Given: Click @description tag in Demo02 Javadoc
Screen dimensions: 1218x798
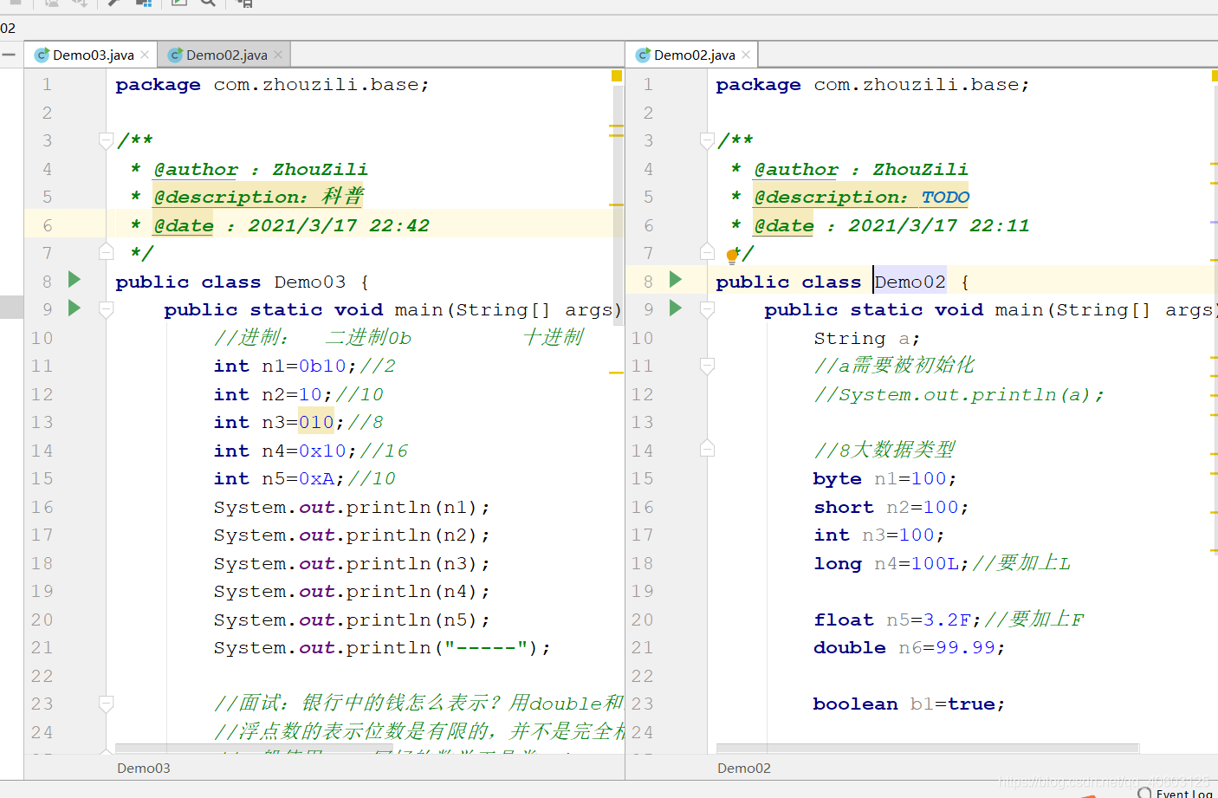Looking at the screenshot, I should point(831,197).
